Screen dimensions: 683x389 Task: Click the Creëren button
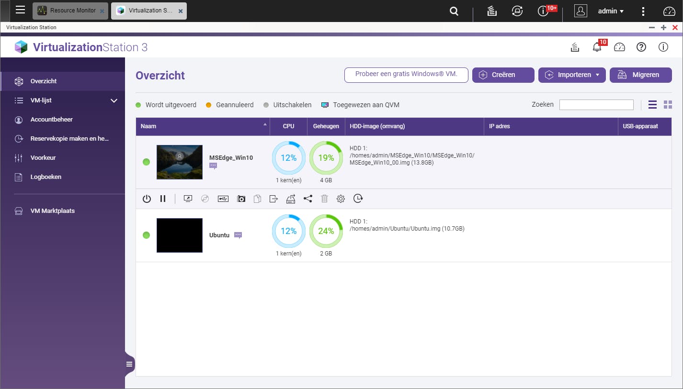503,75
